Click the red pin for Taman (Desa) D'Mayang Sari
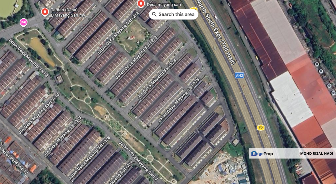Screen dimensions: 336x184 [x=45, y=12]
